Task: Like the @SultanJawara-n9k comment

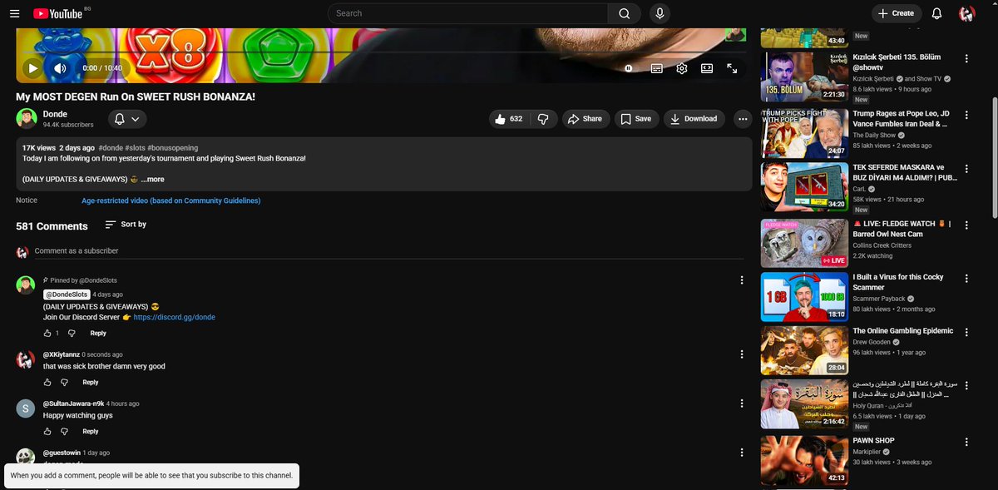Action: click(x=47, y=431)
